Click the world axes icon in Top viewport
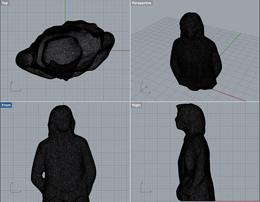Viewport: 260px width, 202px height. pos(16,86)
